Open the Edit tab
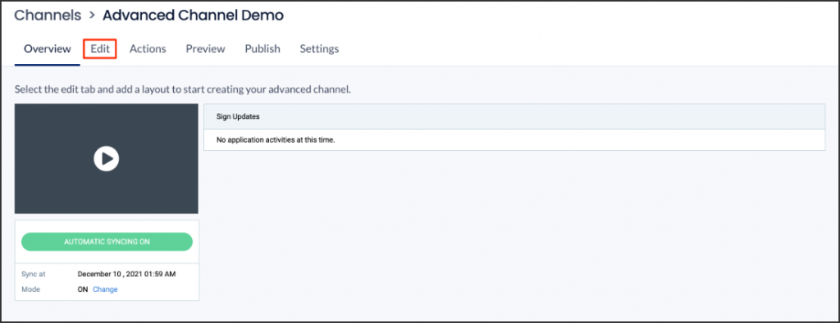This screenshot has width=840, height=323. [100, 48]
